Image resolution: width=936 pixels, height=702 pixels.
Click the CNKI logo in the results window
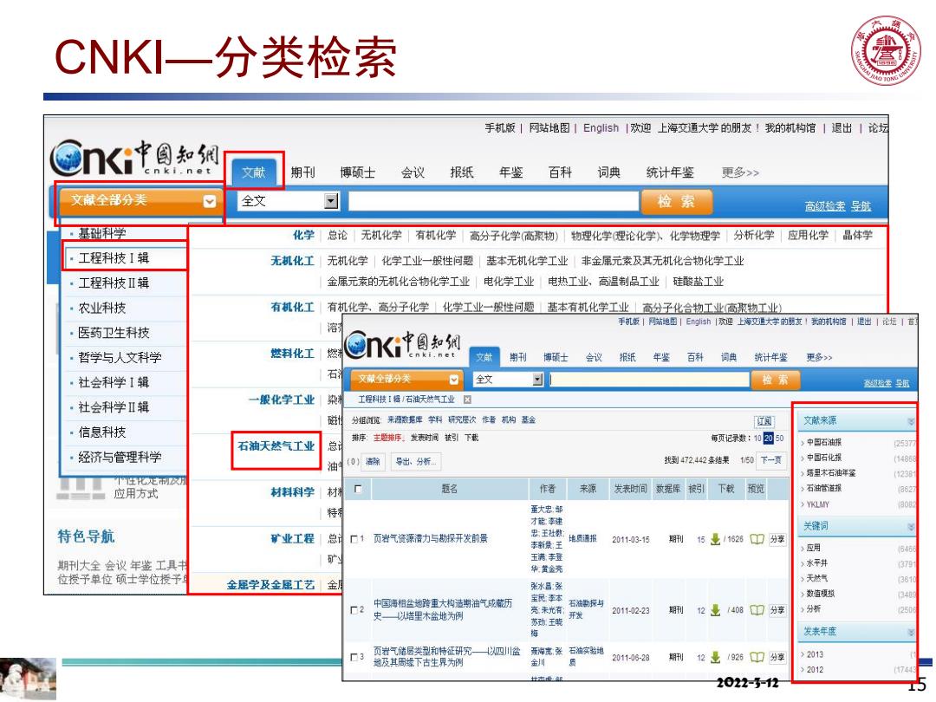tap(403, 346)
